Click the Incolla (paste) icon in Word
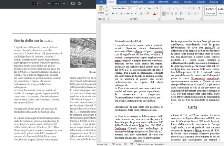Image resolution: width=224 pixels, height=146 pixels. (x=101, y=9)
